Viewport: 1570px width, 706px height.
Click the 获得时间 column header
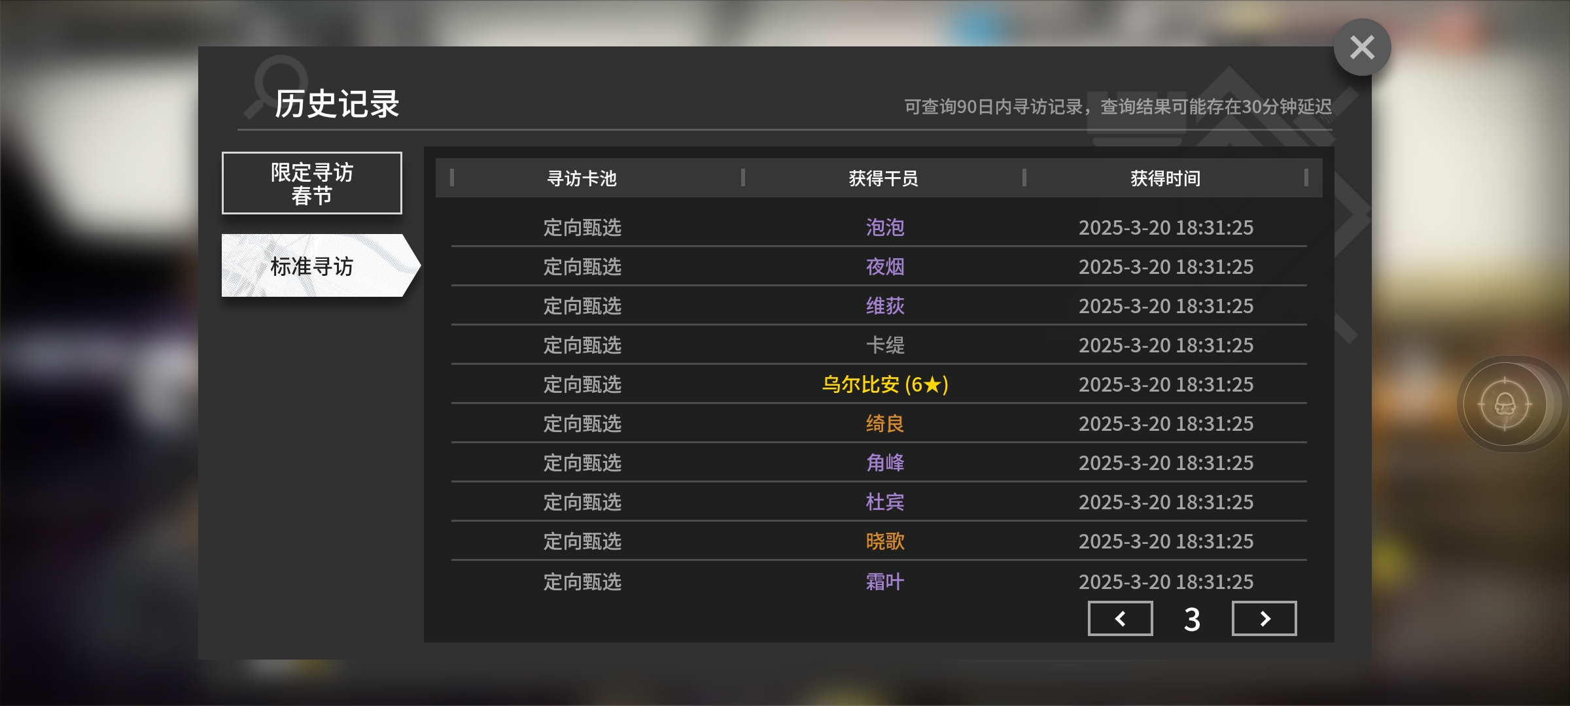(1165, 178)
